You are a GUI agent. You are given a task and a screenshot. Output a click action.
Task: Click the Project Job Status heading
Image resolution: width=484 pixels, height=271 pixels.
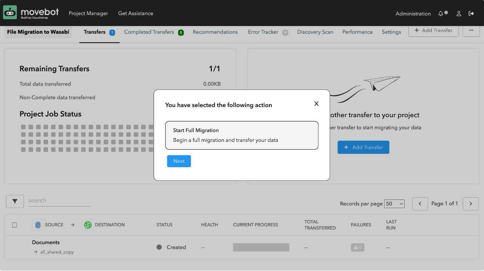point(50,114)
